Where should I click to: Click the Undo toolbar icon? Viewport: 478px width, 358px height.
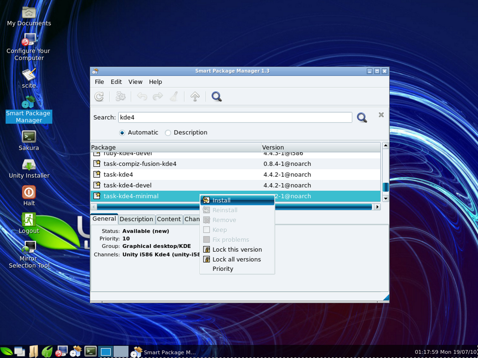[142, 96]
